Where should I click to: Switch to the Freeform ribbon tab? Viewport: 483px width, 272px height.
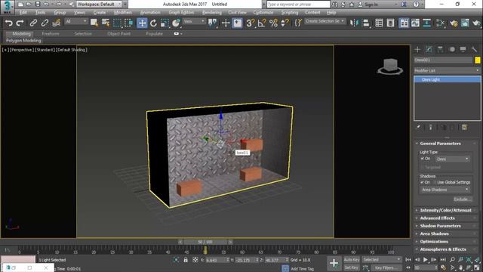pos(51,33)
